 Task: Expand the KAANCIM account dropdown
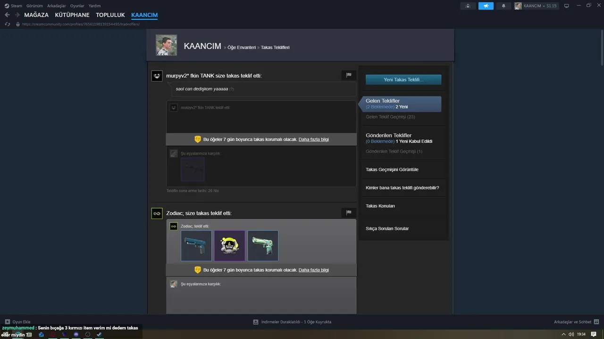point(536,6)
